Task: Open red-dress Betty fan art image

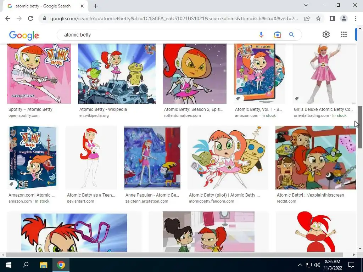Action: [x=315, y=232]
